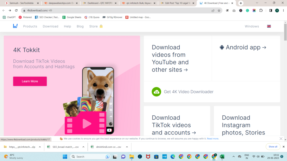This screenshot has width=287, height=161.
Task: Click the Grammarly extension icon
Action: [x=247, y=10]
